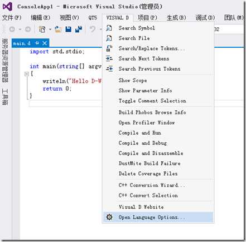Open the QT5 menu
246x242 pixels.
(x=93, y=18)
